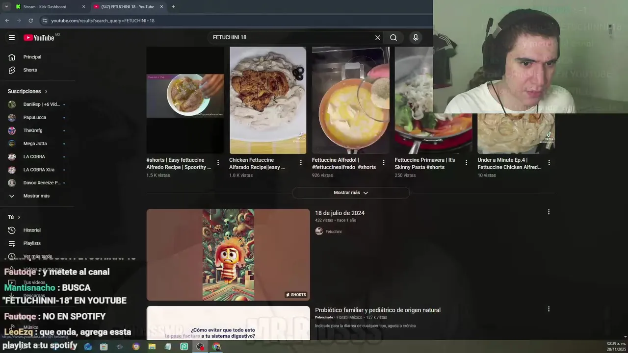Open File Explorer from the taskbar
Screen dimensions: 628x353
[x=152, y=347]
